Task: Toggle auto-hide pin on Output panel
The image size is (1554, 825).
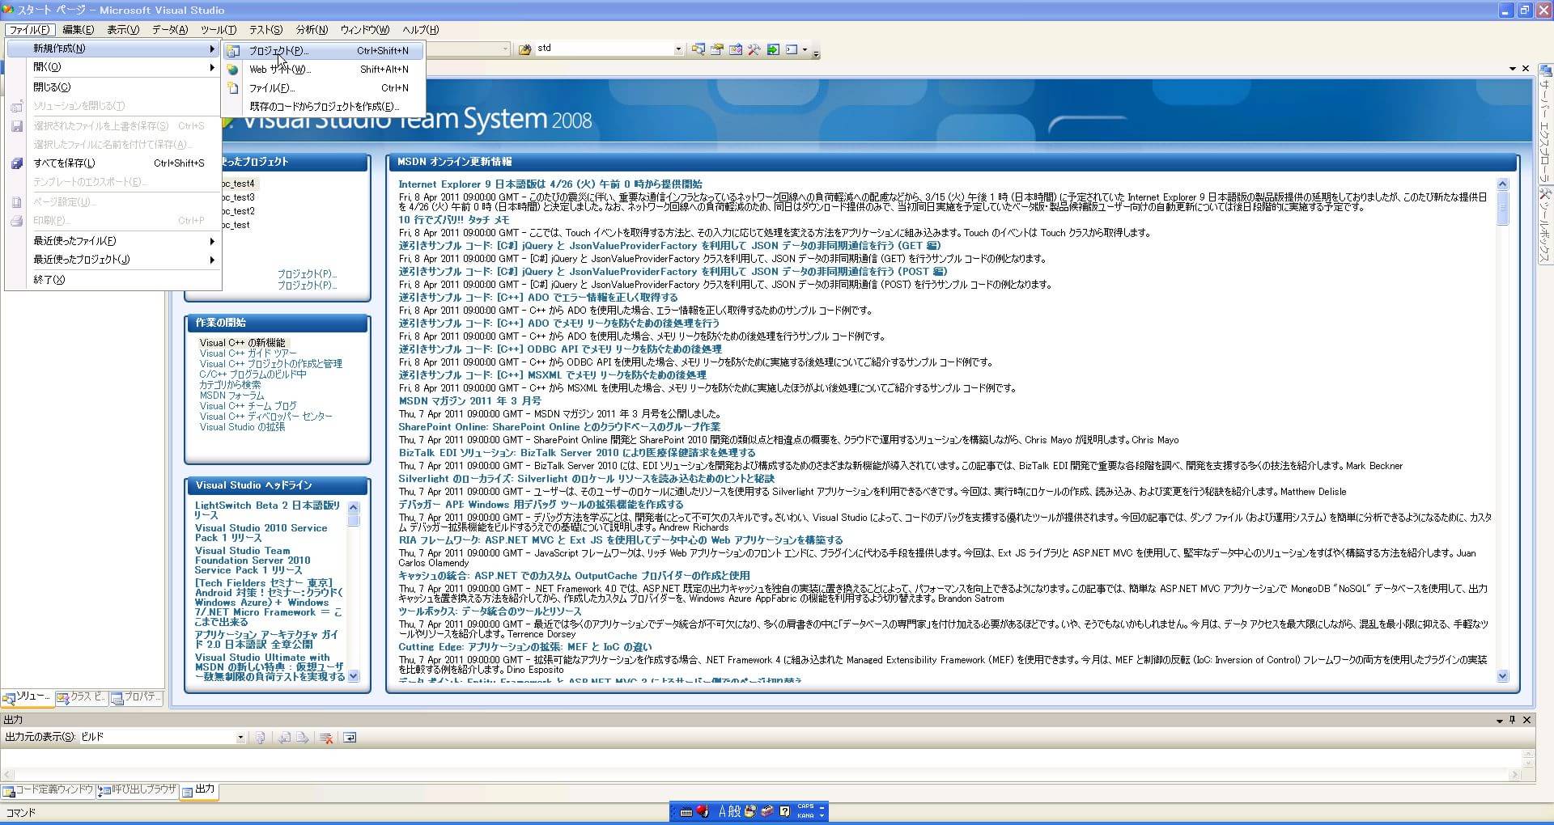Action: click(1512, 720)
